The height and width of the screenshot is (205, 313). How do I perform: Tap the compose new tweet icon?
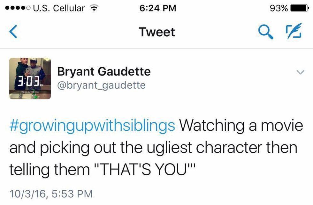pyautogui.click(x=293, y=32)
